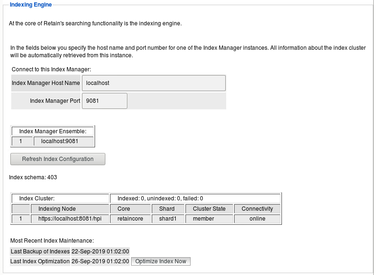377x275 pixels.
Task: Click the Connectivity column header
Action: [x=257, y=209]
